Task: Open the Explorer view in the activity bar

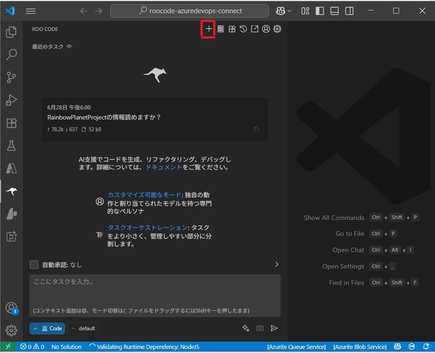Action: [11, 32]
